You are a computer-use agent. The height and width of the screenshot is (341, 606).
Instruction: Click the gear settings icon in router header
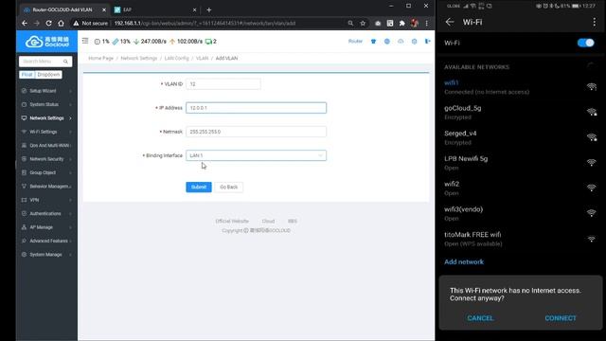click(x=414, y=42)
